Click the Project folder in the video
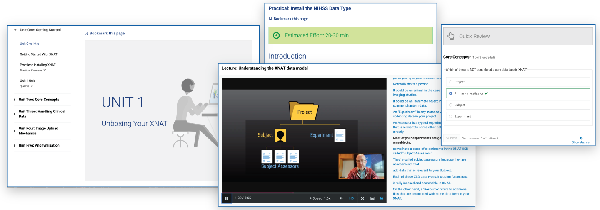This screenshot has width=600, height=210. pyautogui.click(x=304, y=111)
